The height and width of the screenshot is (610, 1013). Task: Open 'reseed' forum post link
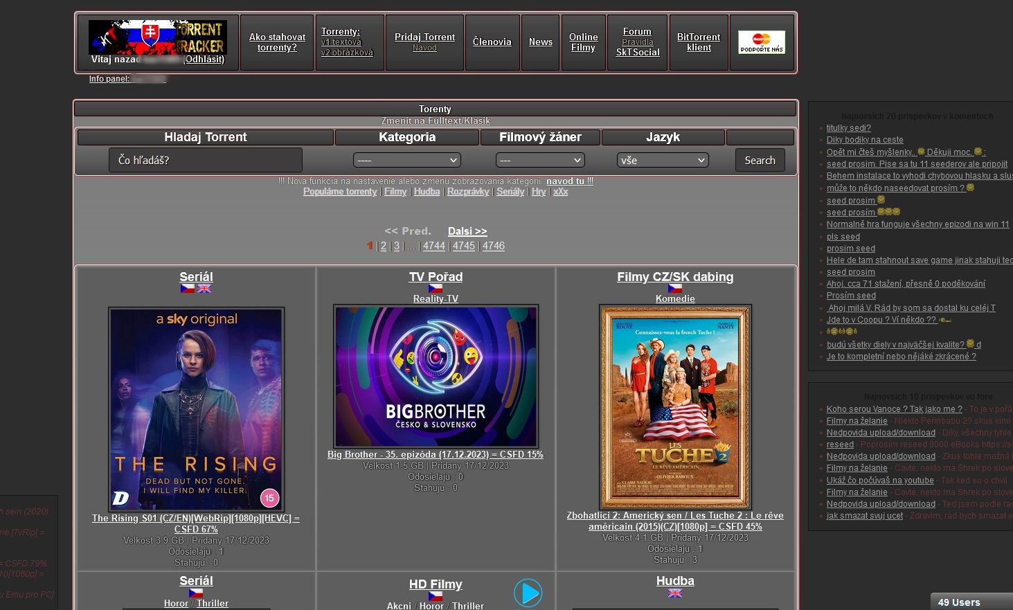pyautogui.click(x=840, y=445)
